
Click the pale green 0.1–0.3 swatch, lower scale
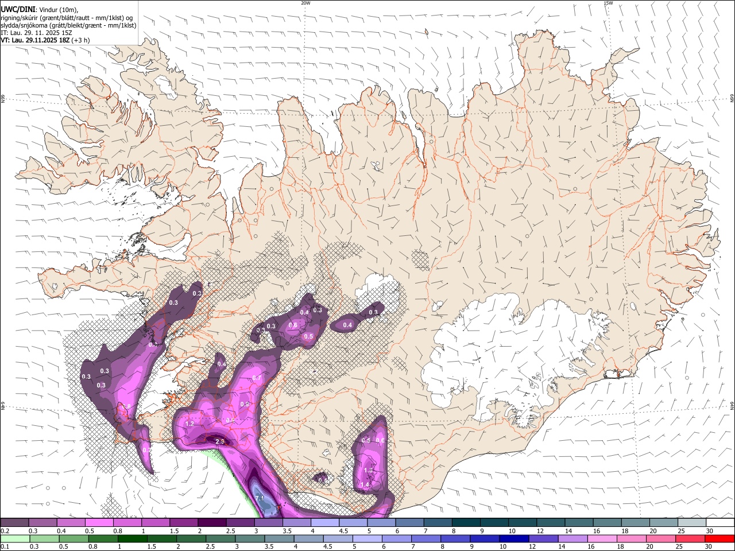pyautogui.click(x=15, y=538)
